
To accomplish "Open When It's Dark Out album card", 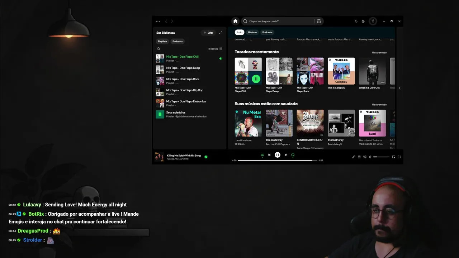I will click(372, 74).
